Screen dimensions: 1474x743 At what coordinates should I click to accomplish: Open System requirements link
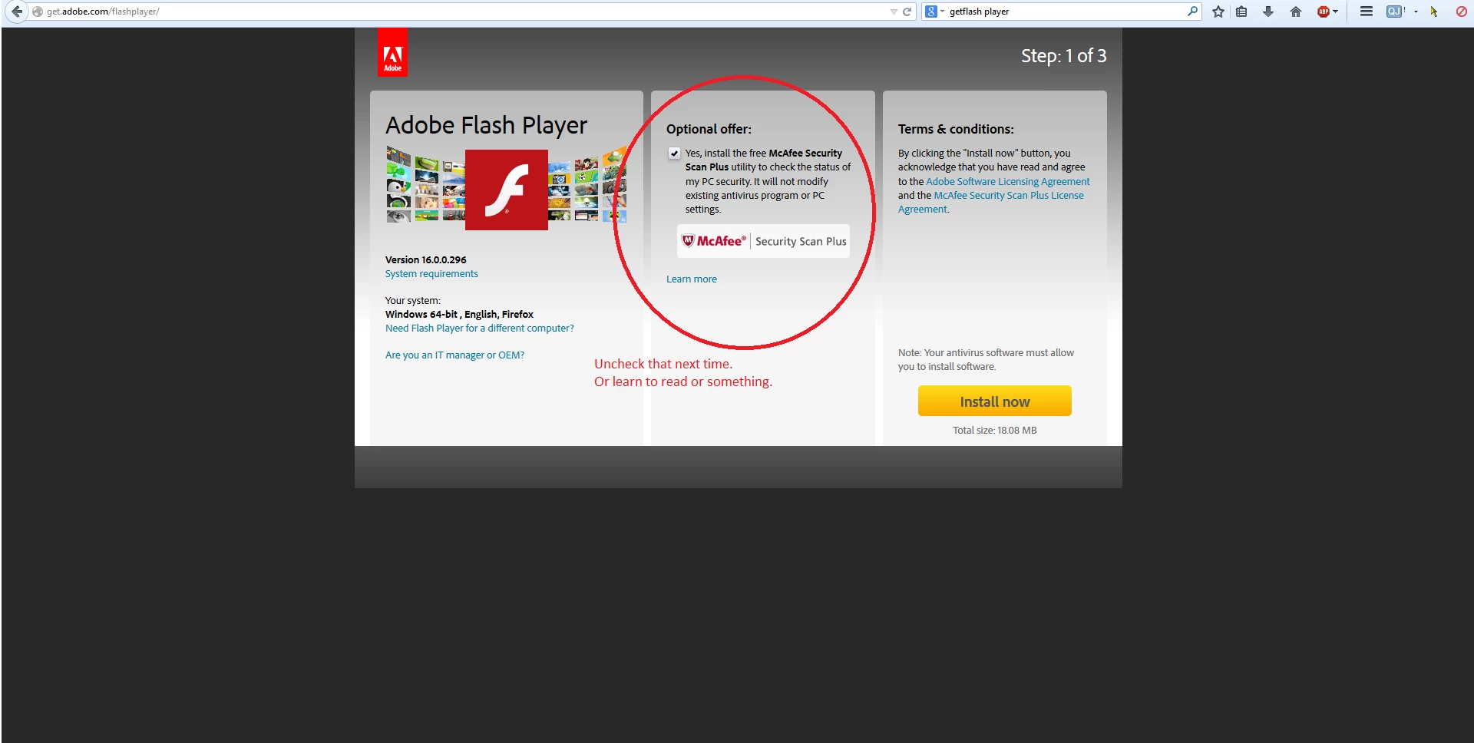pos(431,274)
